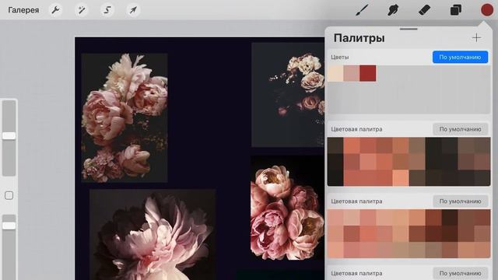Select the Цветы palette title

(x=339, y=57)
